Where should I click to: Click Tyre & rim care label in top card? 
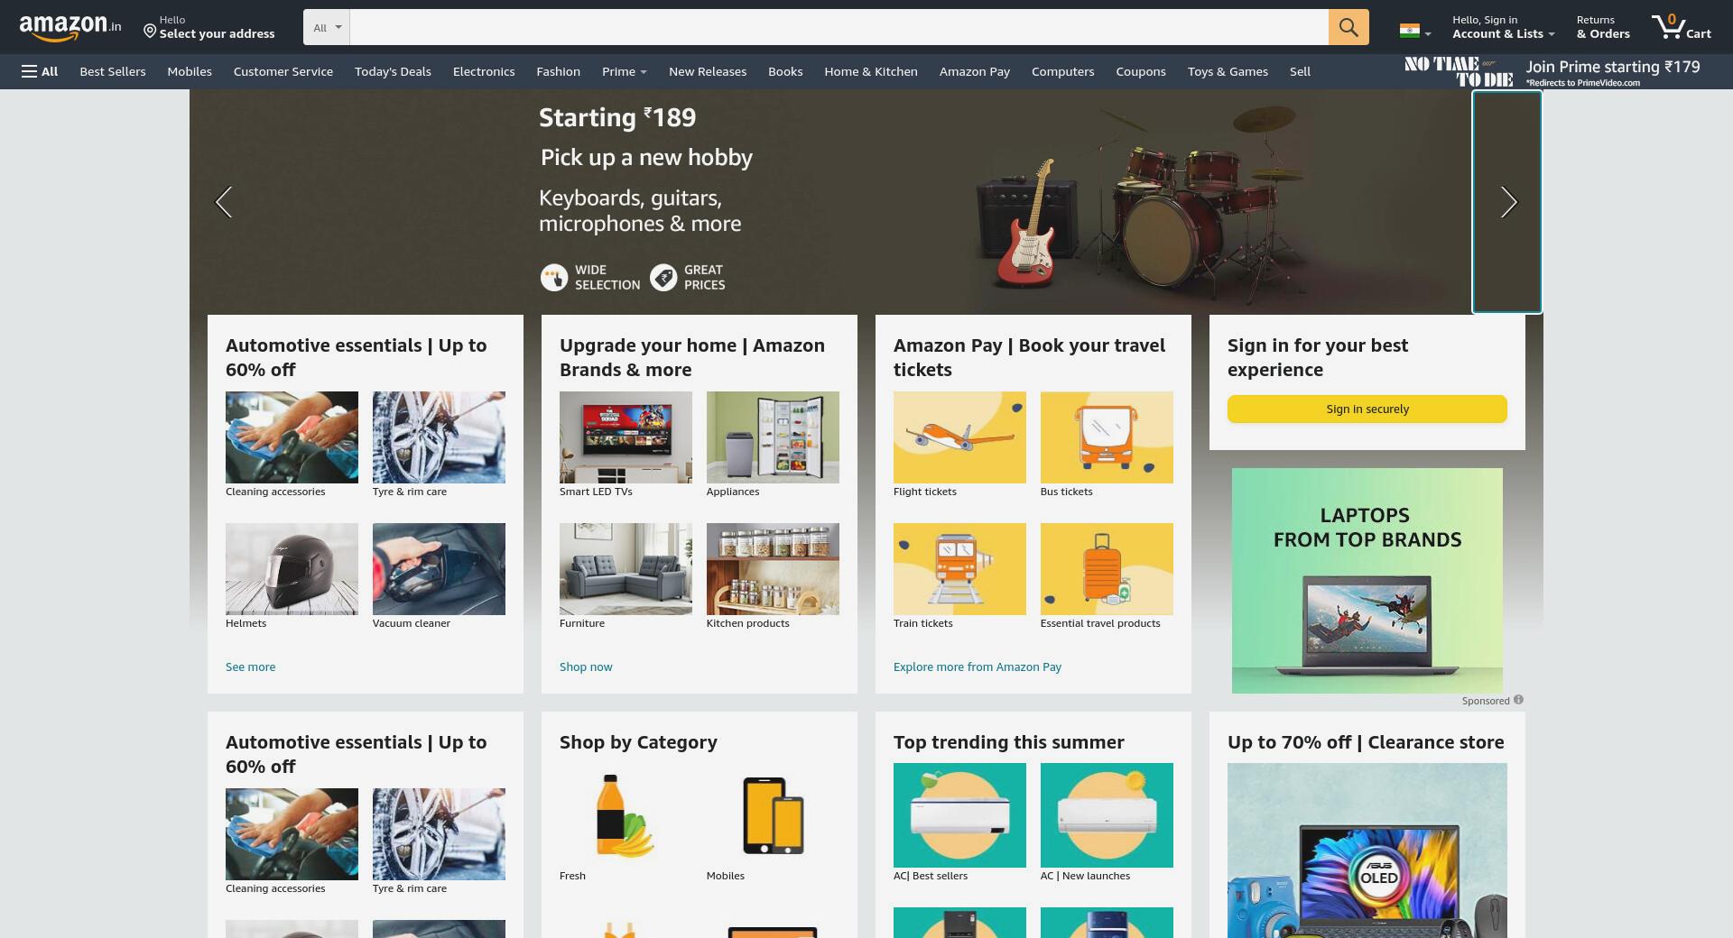[410, 492]
